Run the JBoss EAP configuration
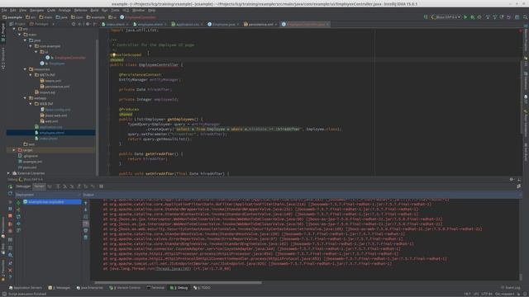The height and width of the screenshot is (297, 529). 465,16
